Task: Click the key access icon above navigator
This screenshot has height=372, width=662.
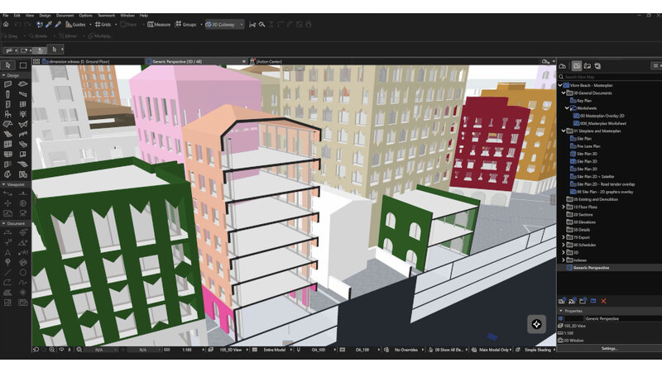Action: (545, 61)
